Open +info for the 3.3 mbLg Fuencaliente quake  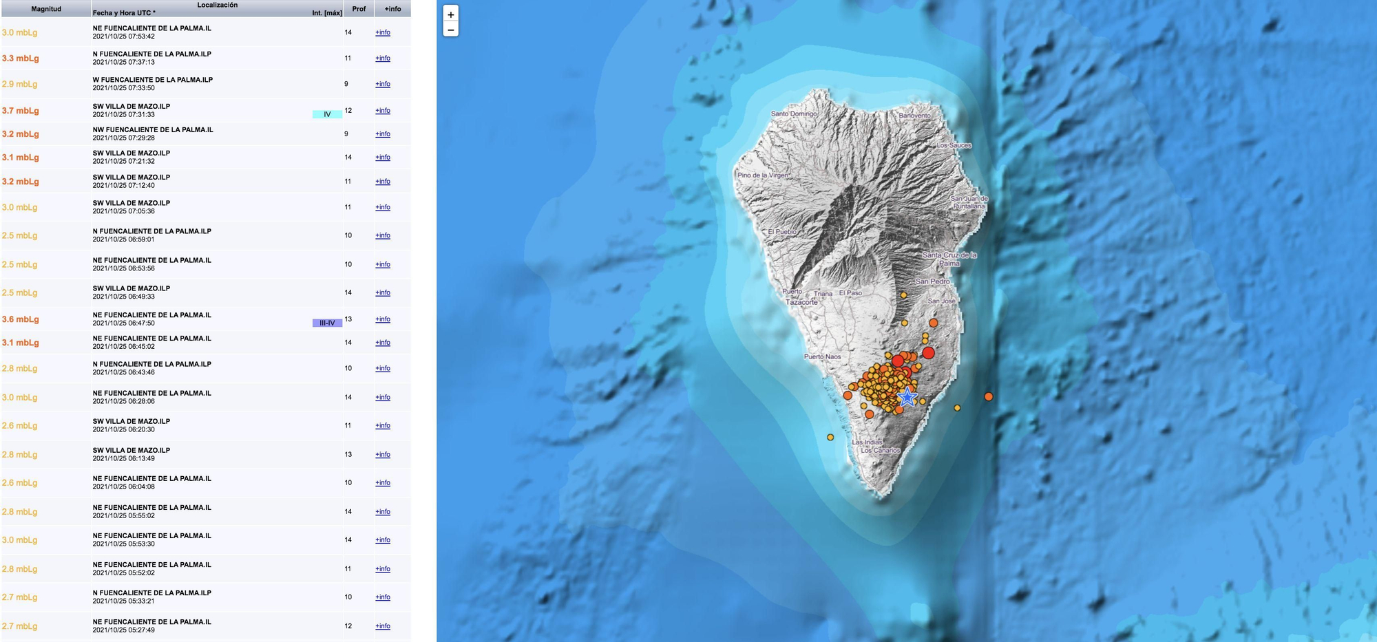[x=382, y=58]
